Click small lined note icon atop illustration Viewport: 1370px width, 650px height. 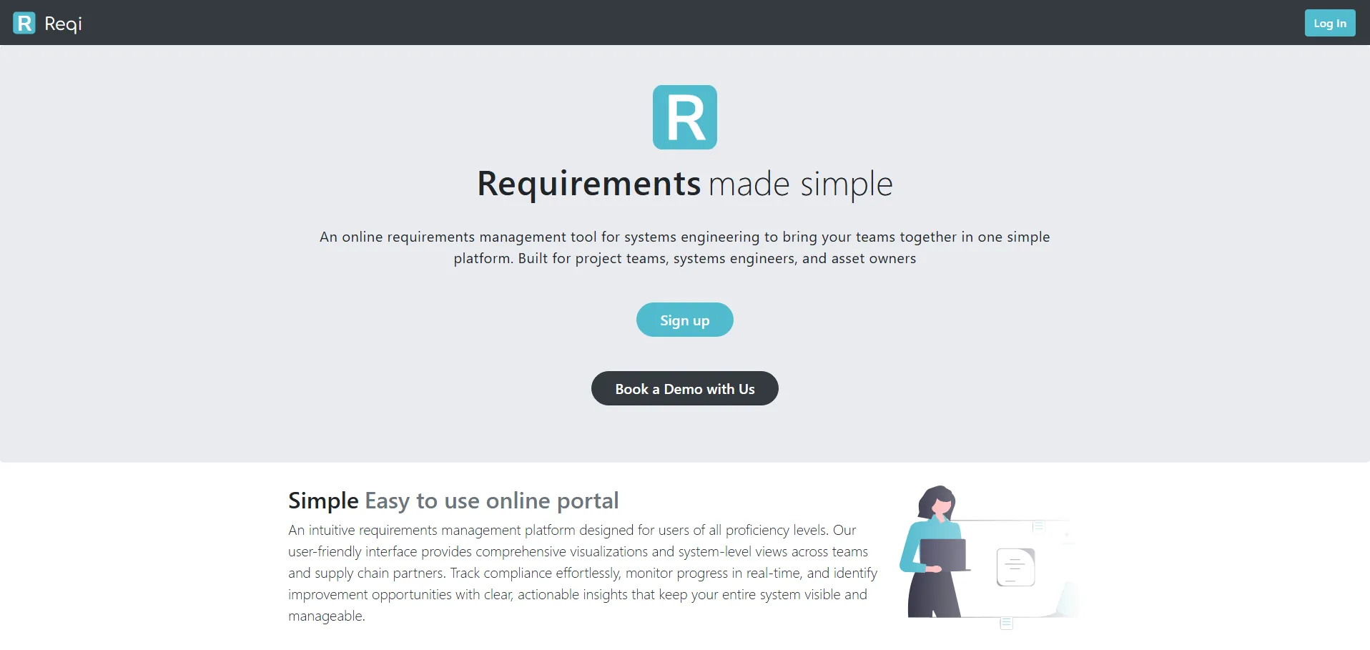click(x=1039, y=526)
